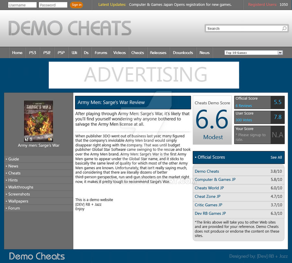Open the Cheats sidebar link
This screenshot has height=263, width=292.
[x=39, y=173]
